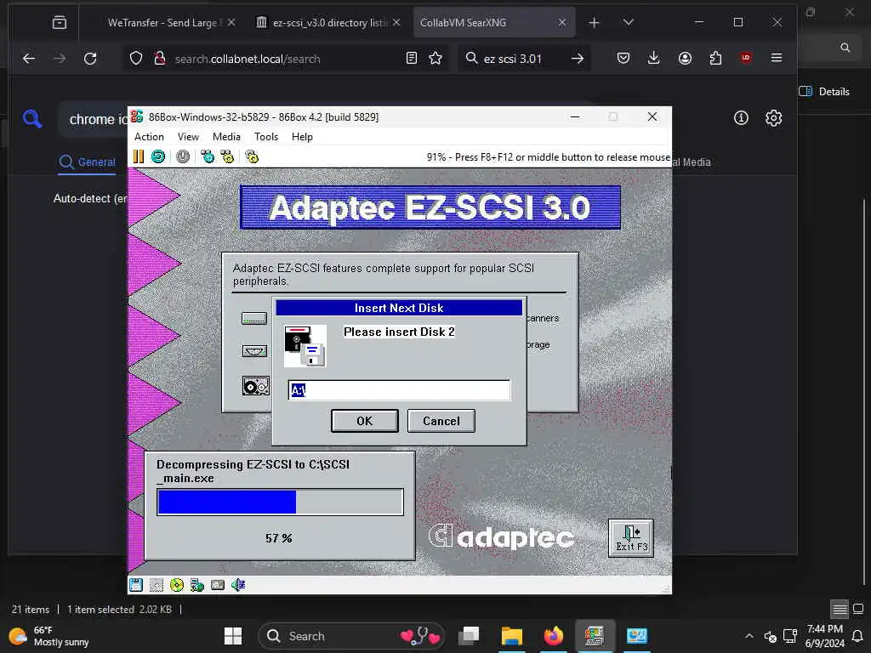The height and width of the screenshot is (653, 871).
Task: Send Ctrl+Alt+Esc using the toolbar icon
Action: tap(227, 157)
